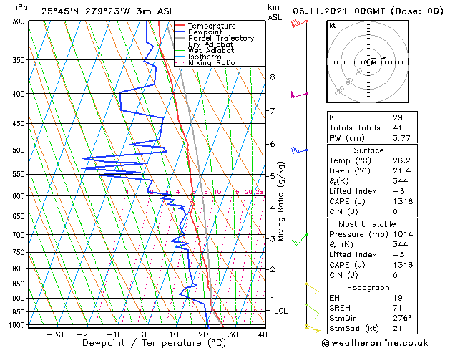The width and height of the screenshot is (450, 348).
Task: Click the 300 hPa pressure label
Action: 20,21
